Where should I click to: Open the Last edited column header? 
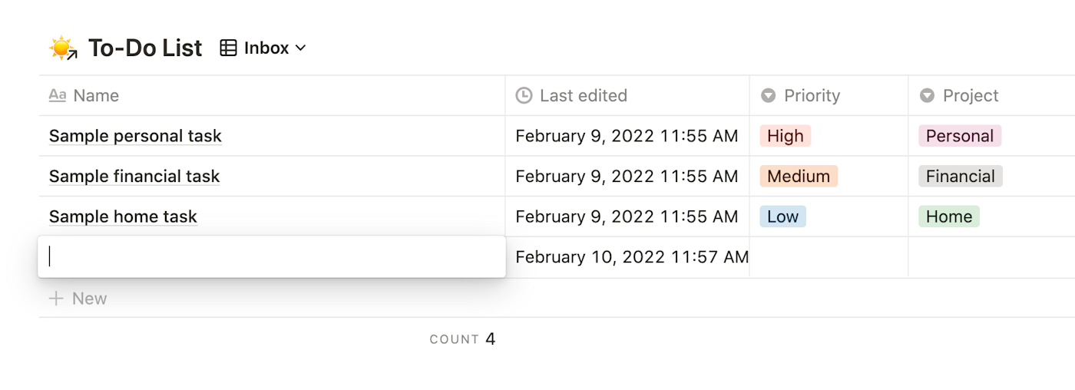click(x=583, y=96)
